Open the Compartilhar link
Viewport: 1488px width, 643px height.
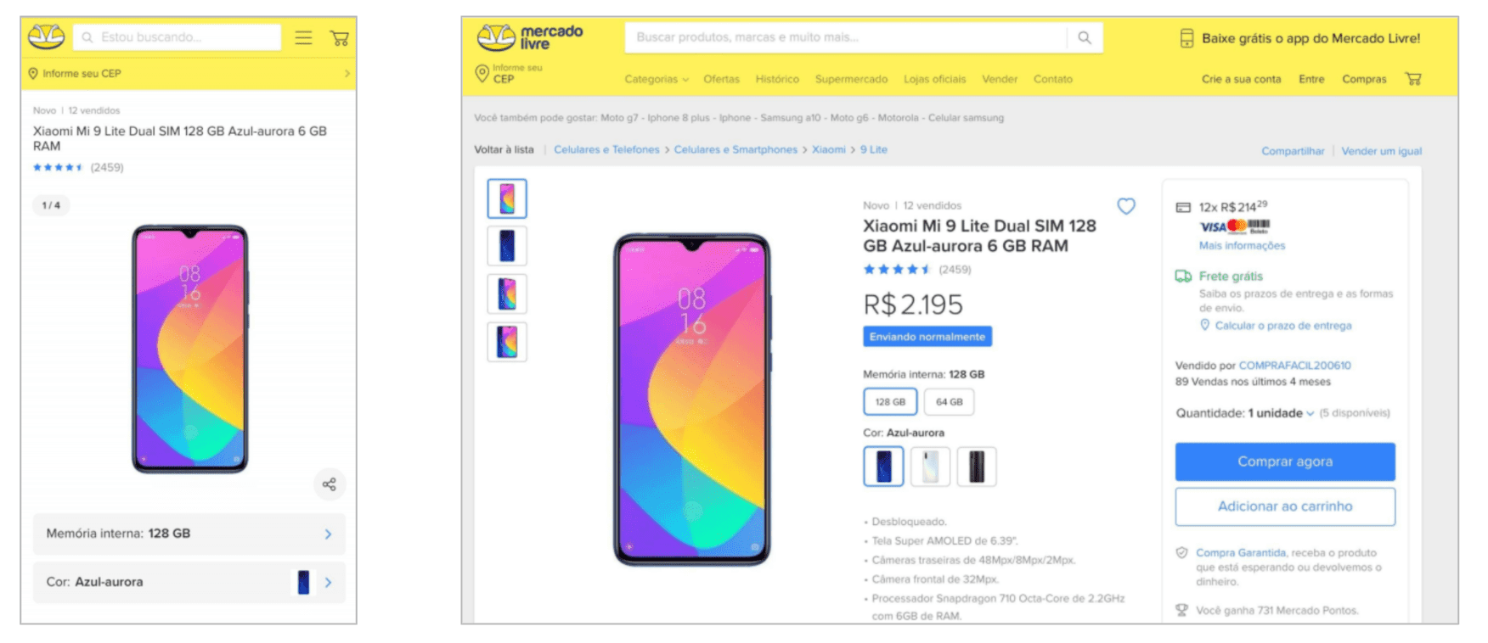[x=1292, y=150]
